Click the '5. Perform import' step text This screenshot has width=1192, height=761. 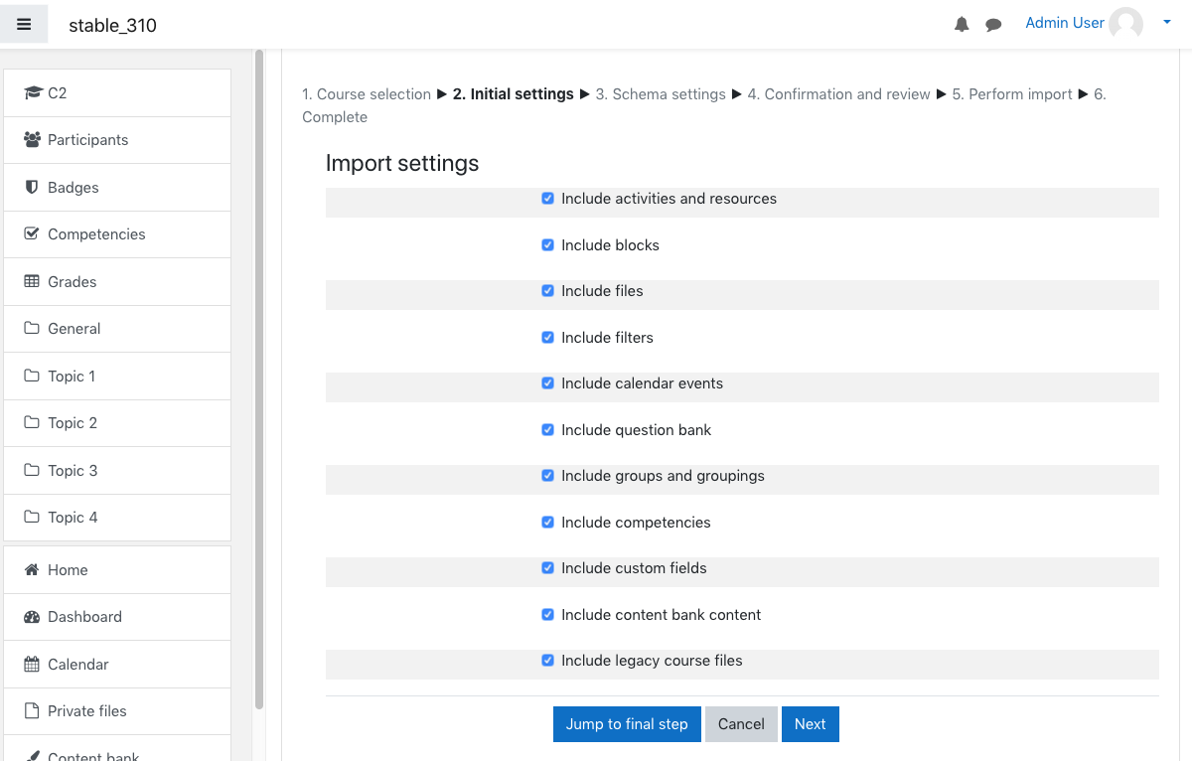click(1012, 94)
